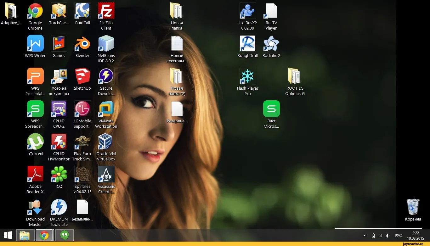Select the Лист Micros... spreadsheet icon
The height and width of the screenshot is (246, 430).
(x=271, y=109)
